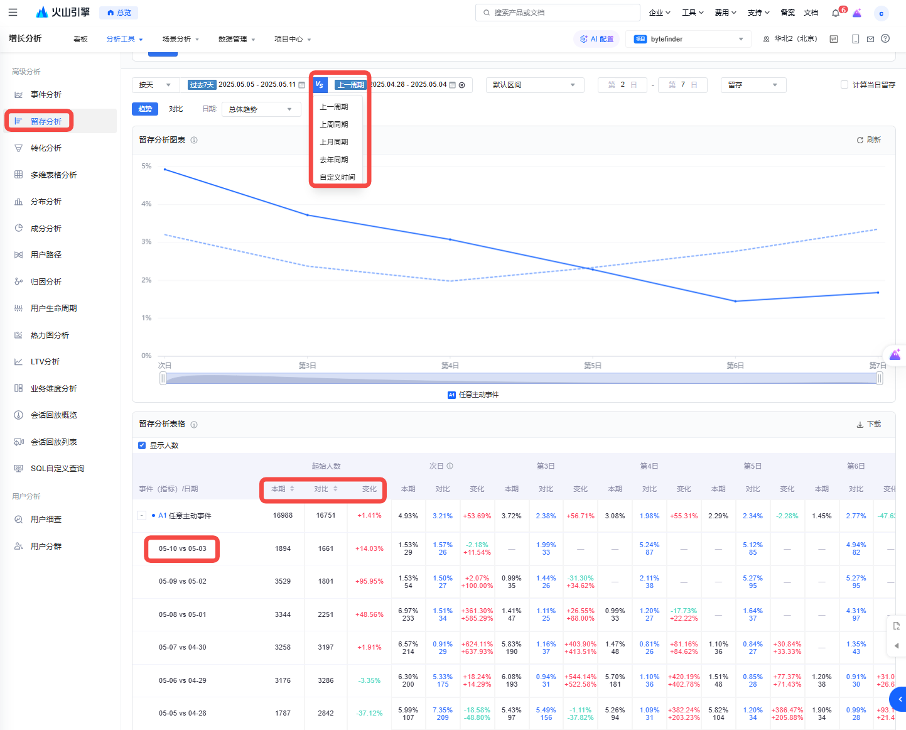Open the notification bell
Viewport: 906px width, 730px height.
(x=836, y=13)
